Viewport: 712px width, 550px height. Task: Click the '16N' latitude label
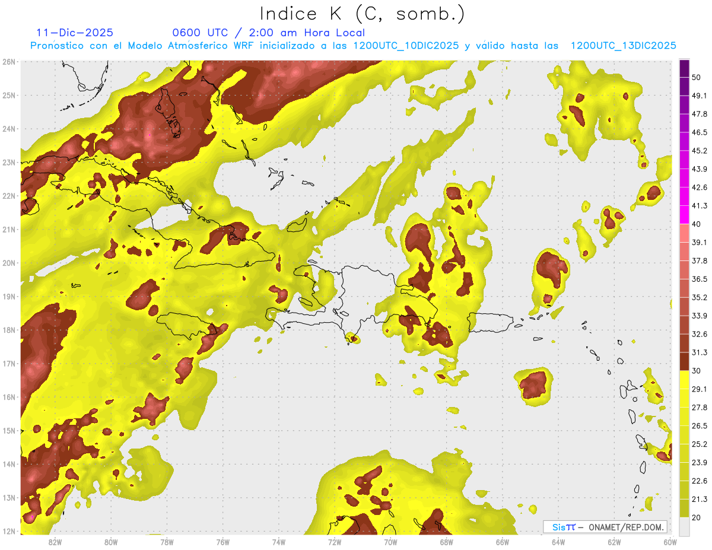click(x=9, y=397)
